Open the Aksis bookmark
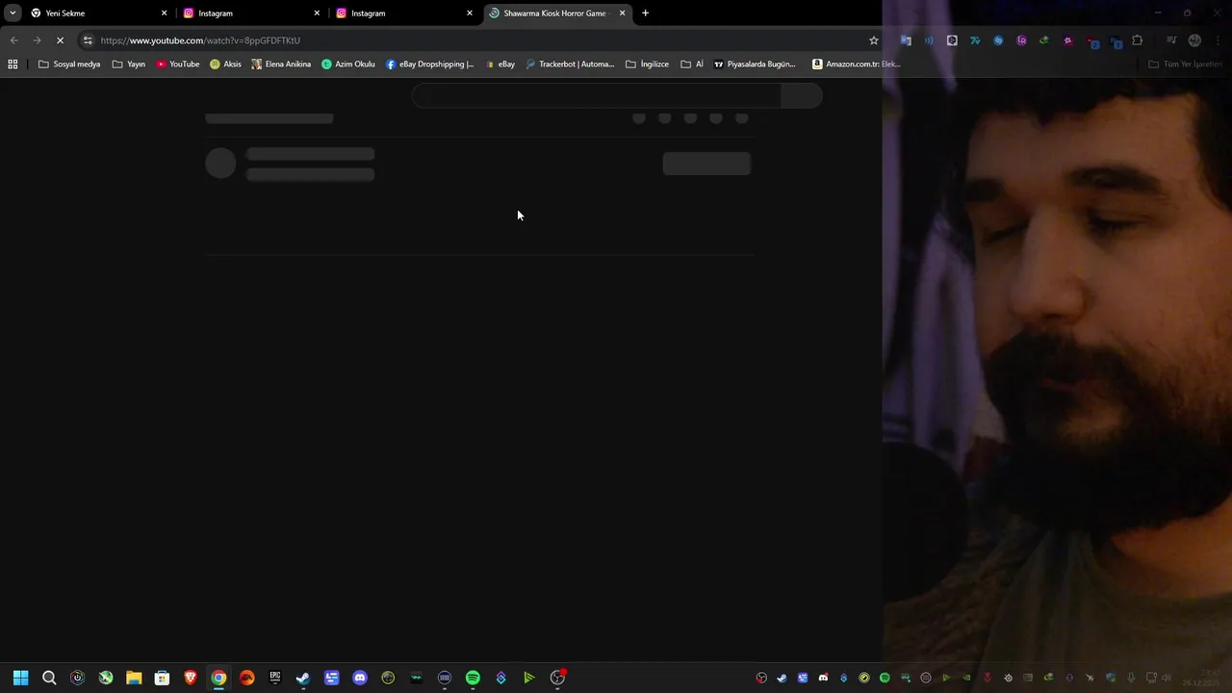Screen dimensions: 1232x693 click(225, 64)
